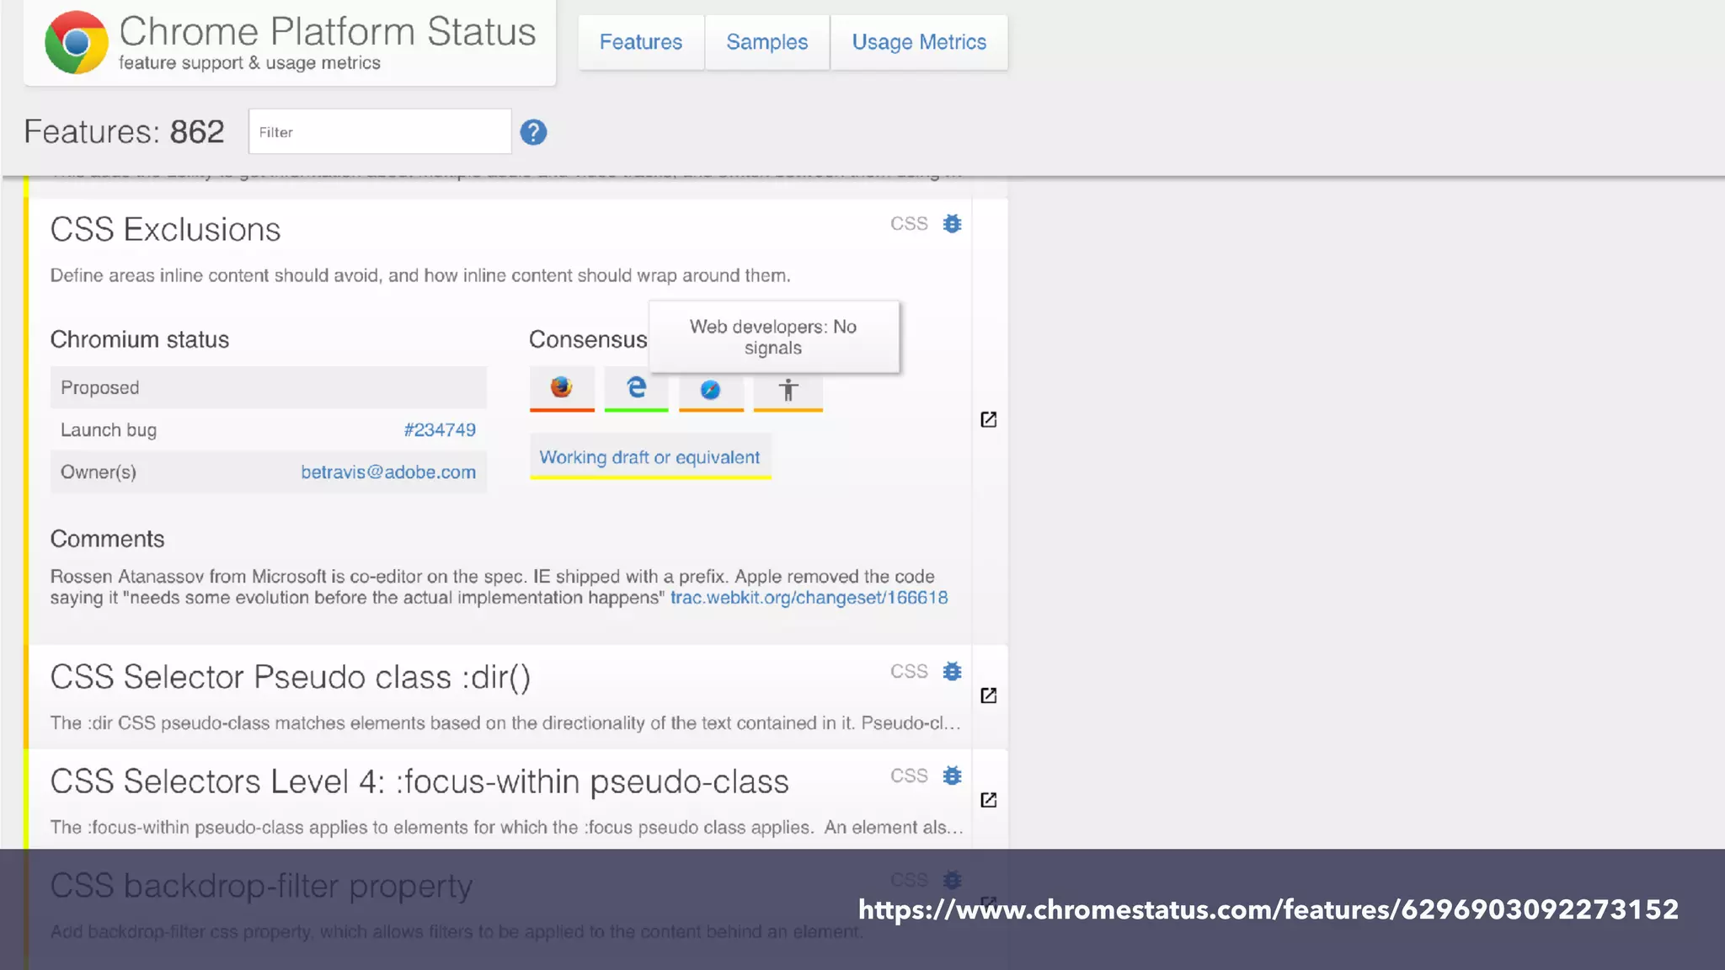Open Working draft or equivalent link

point(649,457)
